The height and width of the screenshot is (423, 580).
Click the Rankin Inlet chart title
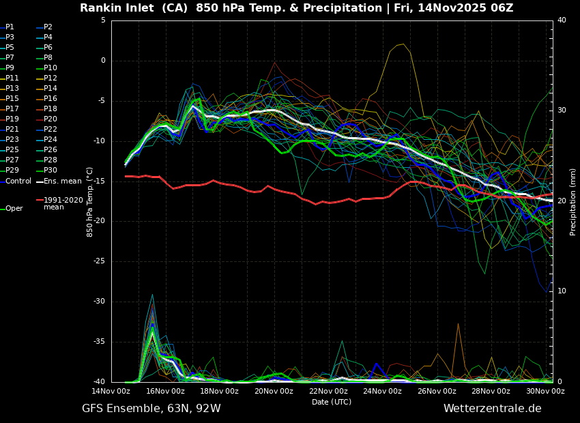296,8
